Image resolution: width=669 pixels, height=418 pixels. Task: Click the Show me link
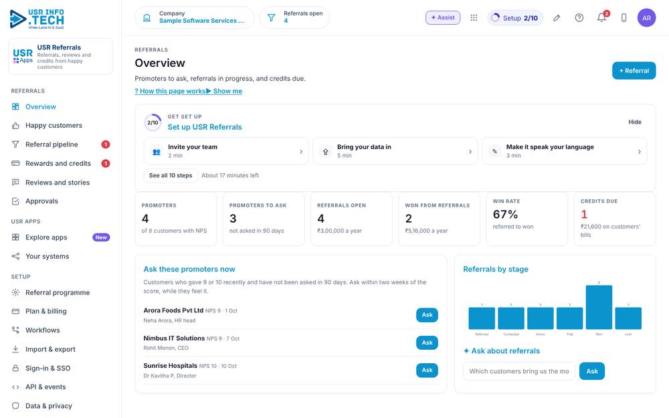pyautogui.click(x=224, y=91)
